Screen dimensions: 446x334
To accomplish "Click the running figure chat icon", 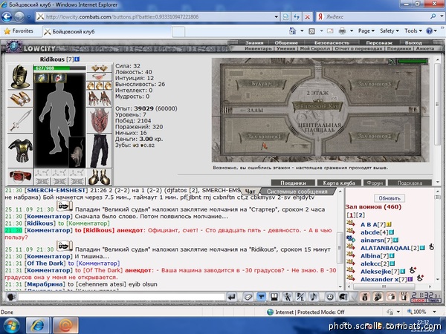I will 287,297.
